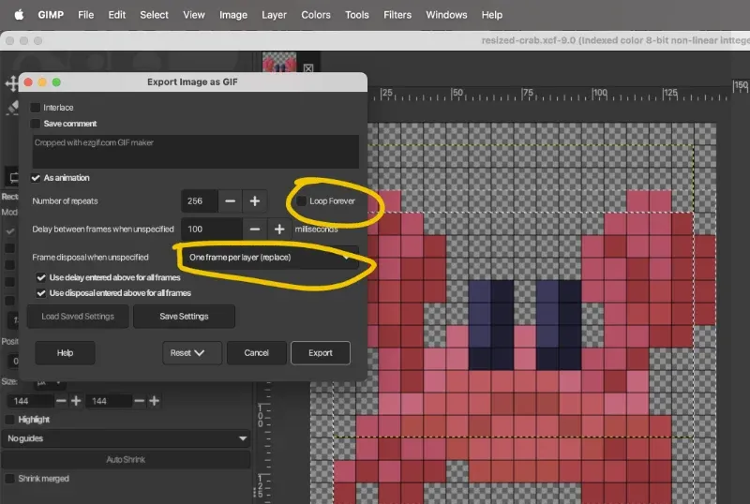Click the Auto Shrink button
The width and height of the screenshot is (750, 504).
pos(126,460)
